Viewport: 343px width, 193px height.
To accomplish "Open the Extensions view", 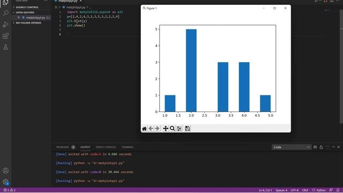I will pyautogui.click(x=5, y=36).
